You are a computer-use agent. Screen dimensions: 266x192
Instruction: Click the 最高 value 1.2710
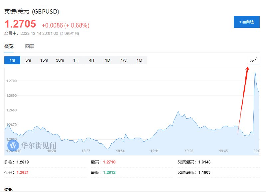pos(109,162)
